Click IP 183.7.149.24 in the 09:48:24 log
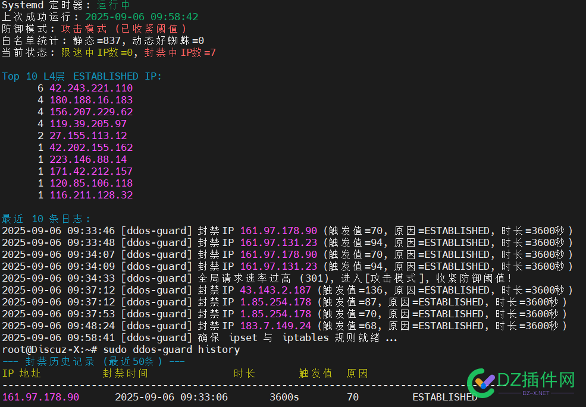This screenshot has width=586, height=407. click(x=275, y=326)
